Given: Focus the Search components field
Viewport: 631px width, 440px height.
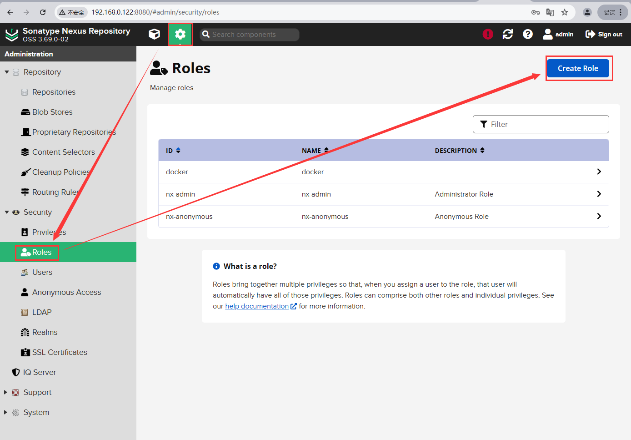Looking at the screenshot, I should click(249, 35).
